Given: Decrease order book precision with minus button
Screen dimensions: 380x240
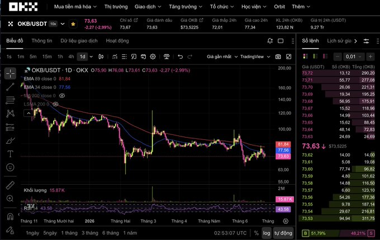Looking at the screenshot, I should click(338, 57).
